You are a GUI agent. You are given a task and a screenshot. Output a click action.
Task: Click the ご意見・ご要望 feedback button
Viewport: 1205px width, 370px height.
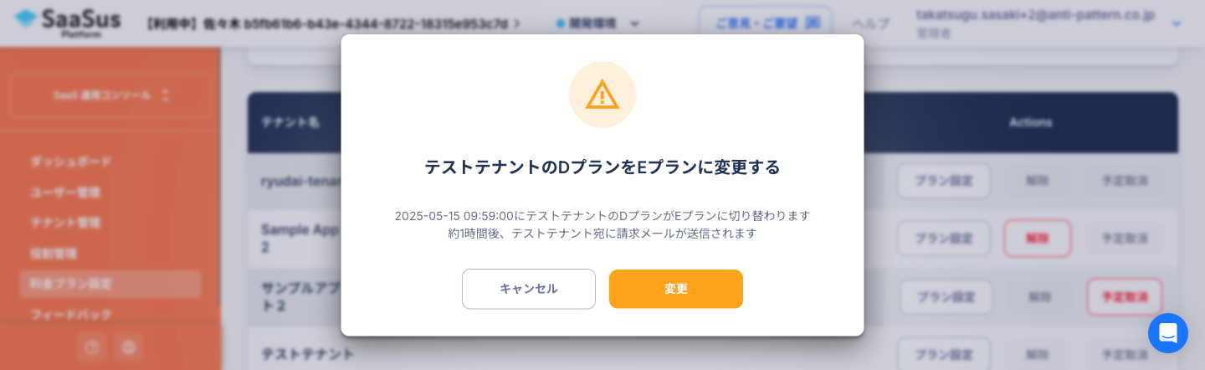766,23
